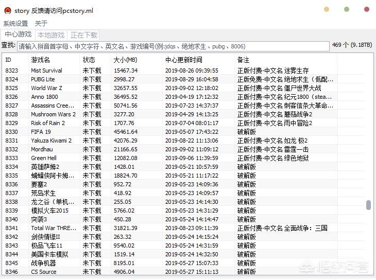Click update time 2019-09-06 11:39:59
The image size is (376, 280).
pyautogui.click(x=192, y=158)
